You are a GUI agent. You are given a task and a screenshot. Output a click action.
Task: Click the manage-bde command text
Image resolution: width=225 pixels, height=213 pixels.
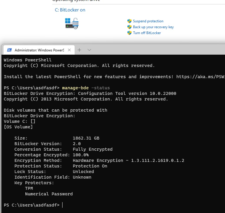75,88
